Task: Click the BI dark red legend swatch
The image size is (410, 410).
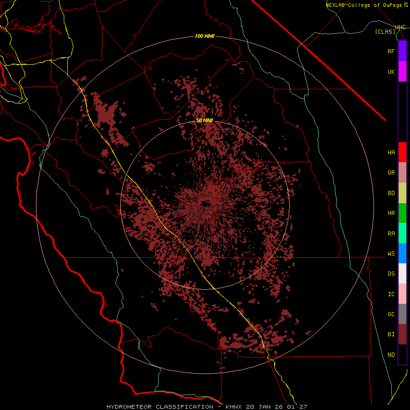Action: point(402,334)
